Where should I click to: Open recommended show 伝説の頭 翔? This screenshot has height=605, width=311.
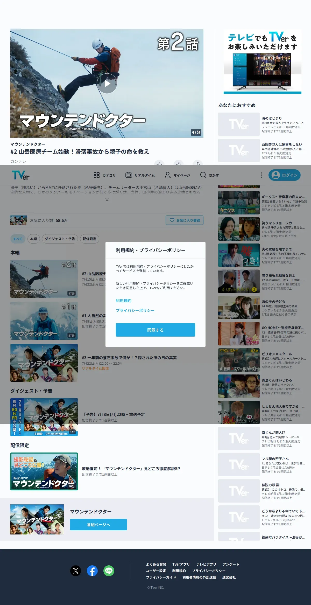[x=263, y=491]
